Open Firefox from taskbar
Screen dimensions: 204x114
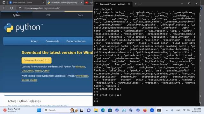pyautogui.click(x=145, y=110)
